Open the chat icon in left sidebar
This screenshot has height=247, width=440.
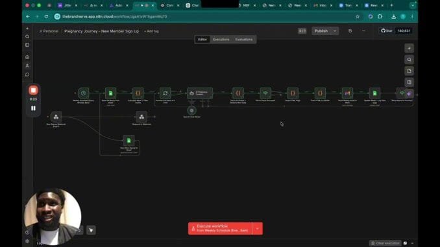coord(27,75)
